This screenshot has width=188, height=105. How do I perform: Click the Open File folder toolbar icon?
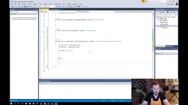(23, 6)
